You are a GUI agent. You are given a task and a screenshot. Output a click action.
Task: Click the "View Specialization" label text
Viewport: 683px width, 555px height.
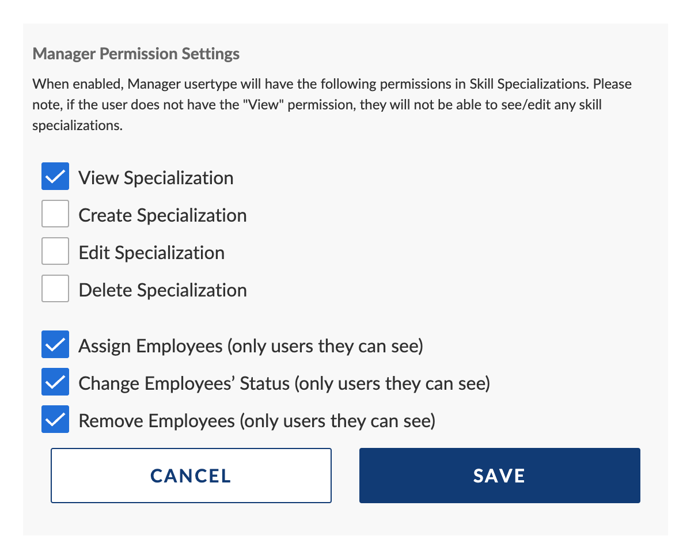[156, 178]
